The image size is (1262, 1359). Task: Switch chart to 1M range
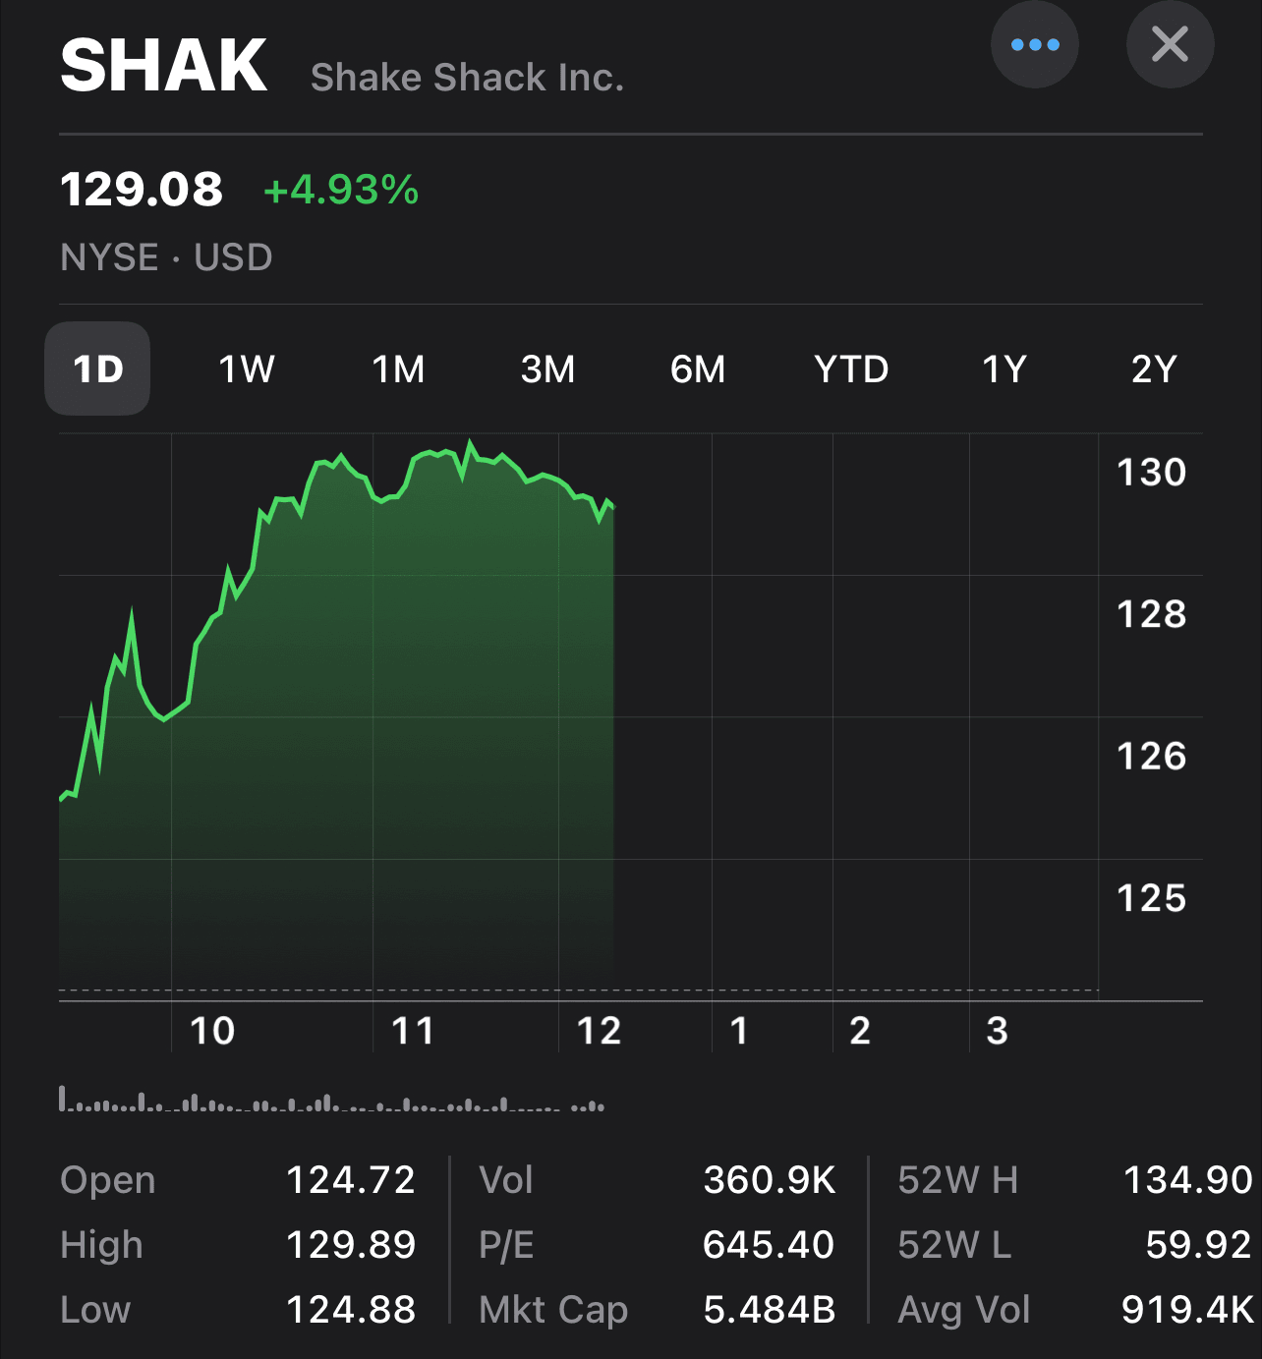[398, 369]
